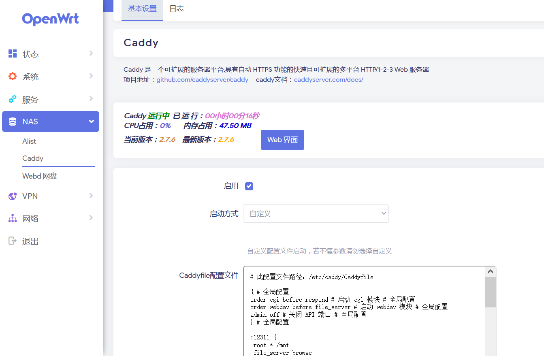Click 退出 to log out

30,241
